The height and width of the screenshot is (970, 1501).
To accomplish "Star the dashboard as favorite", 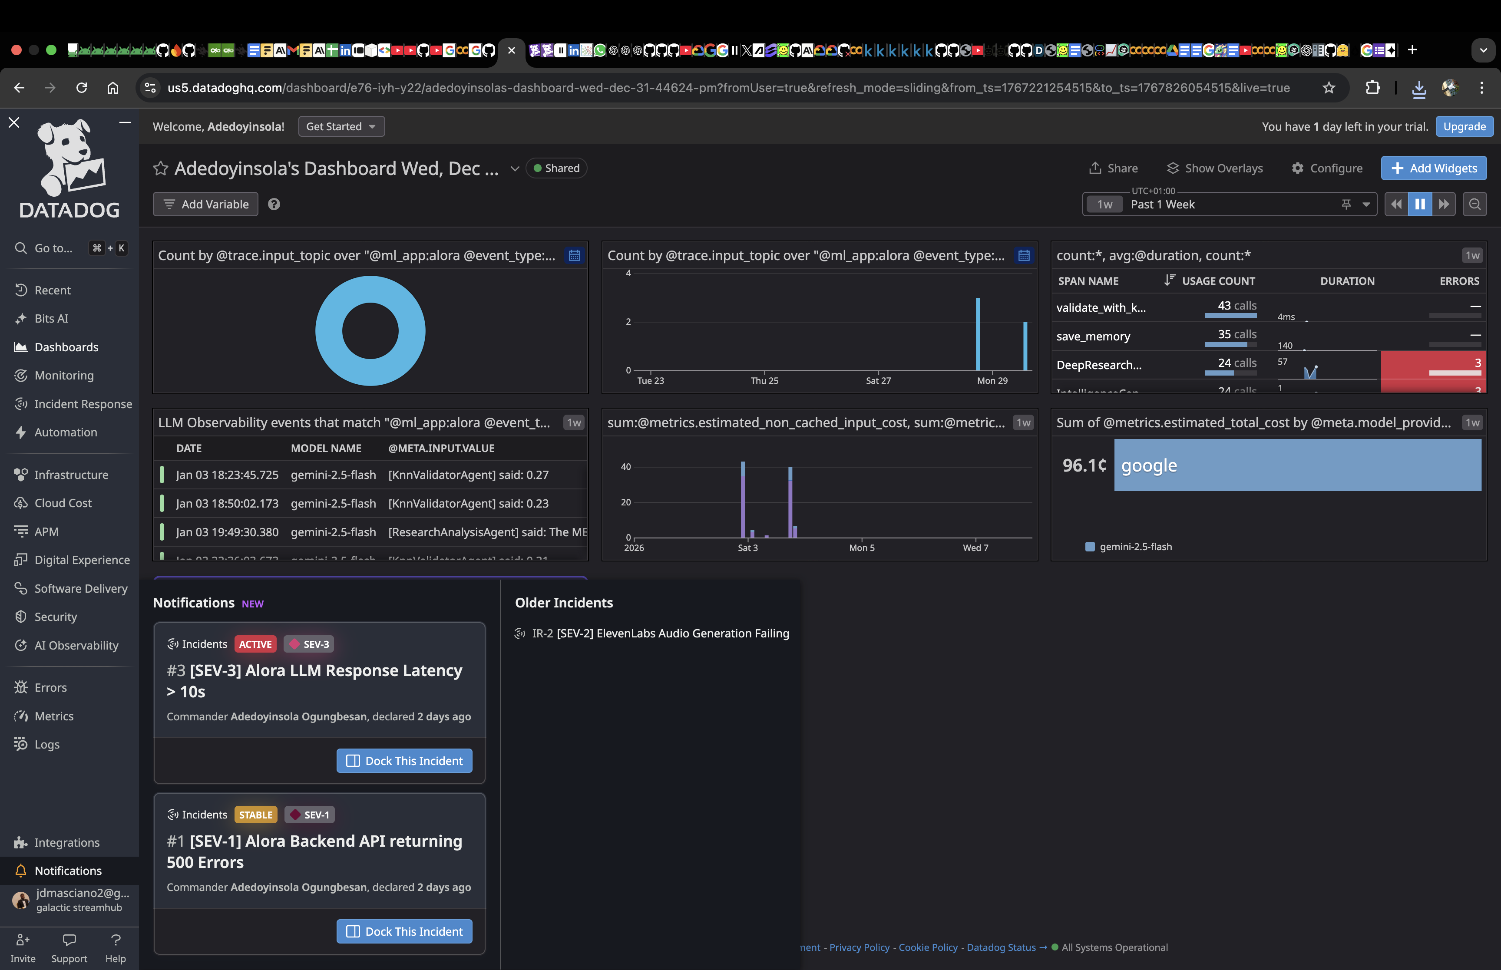I will (x=161, y=168).
